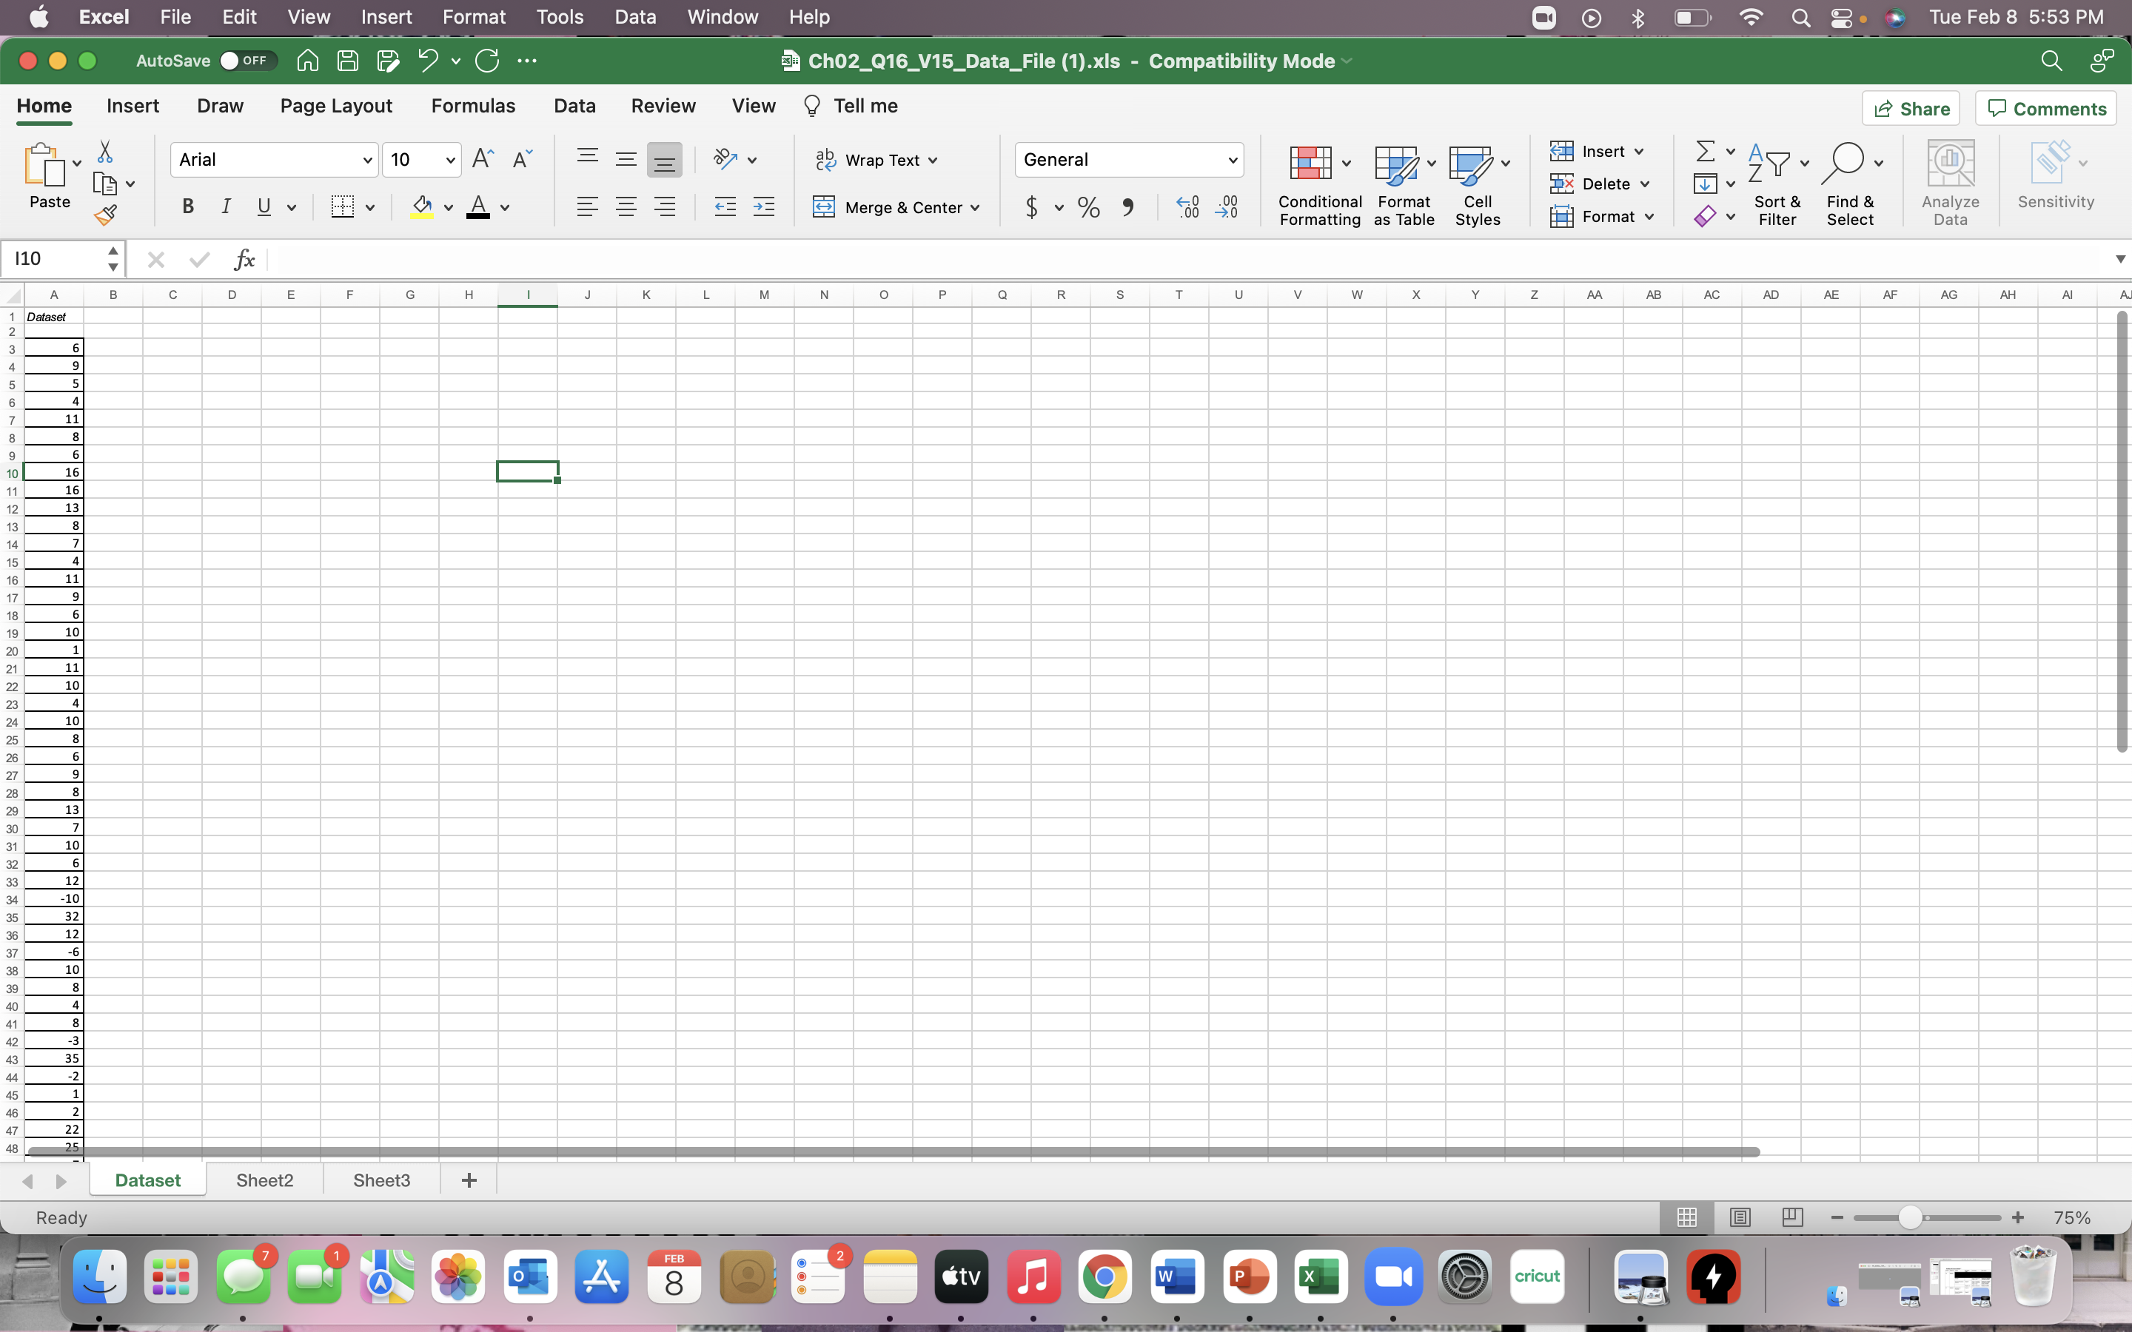Screen dimensions: 2132x1332
Task: Click the Format Painter brush icon
Action: pyautogui.click(x=106, y=215)
